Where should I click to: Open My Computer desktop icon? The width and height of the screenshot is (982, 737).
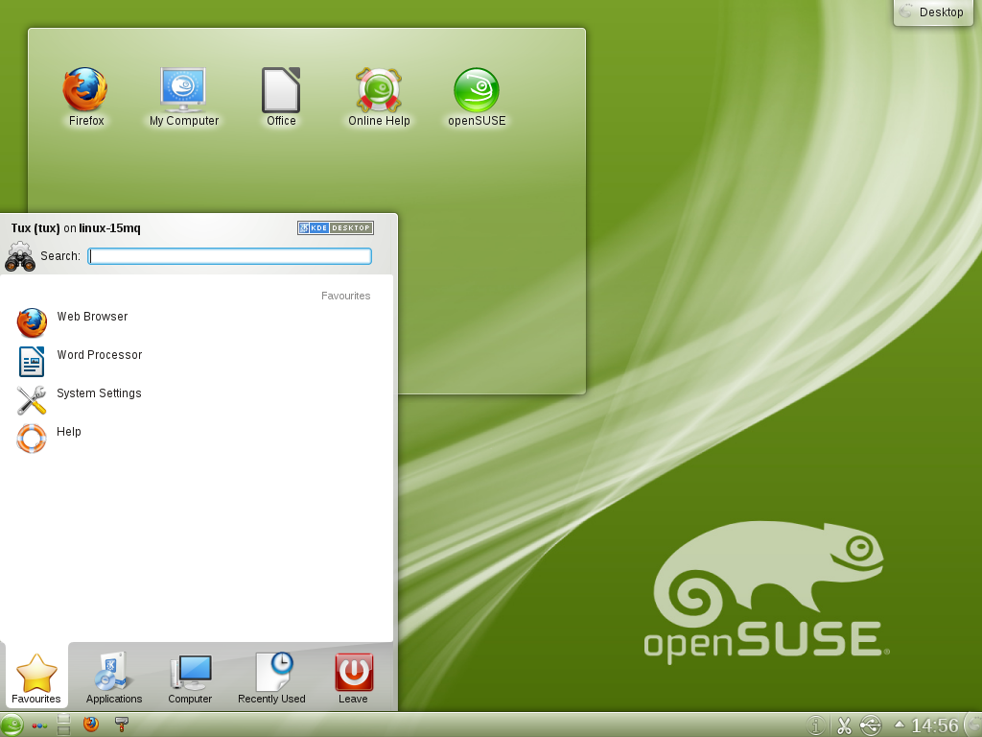[x=183, y=96]
